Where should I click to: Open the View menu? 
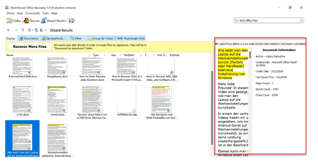point(20,13)
